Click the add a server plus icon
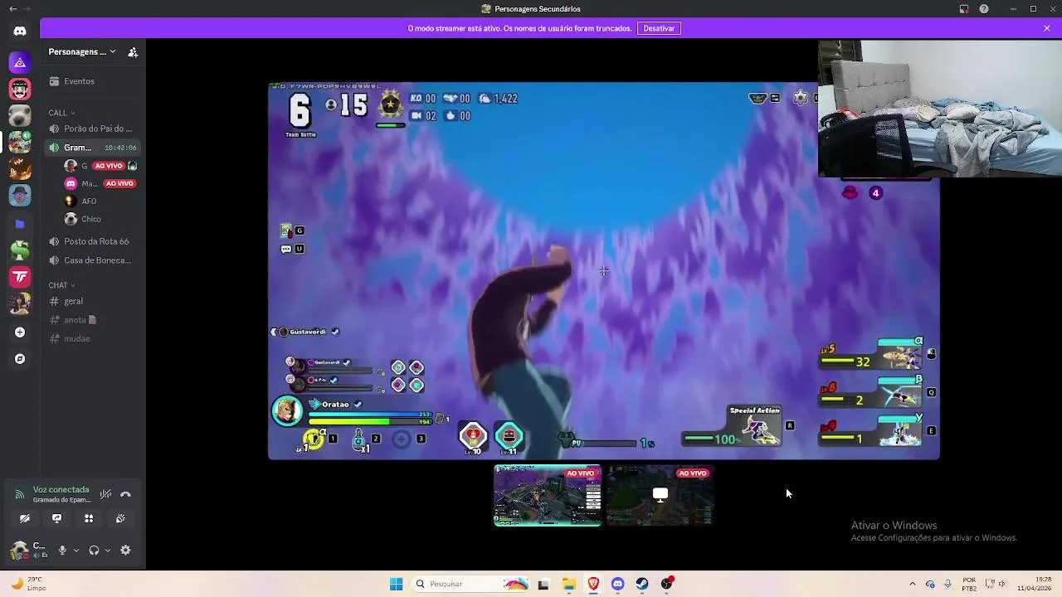1062x597 pixels. click(x=20, y=332)
